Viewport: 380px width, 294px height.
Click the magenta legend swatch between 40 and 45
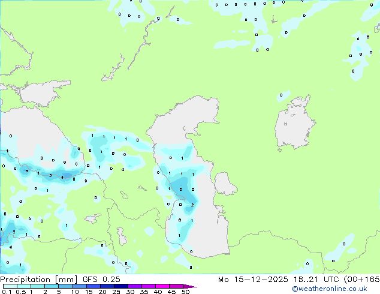pos(164,286)
